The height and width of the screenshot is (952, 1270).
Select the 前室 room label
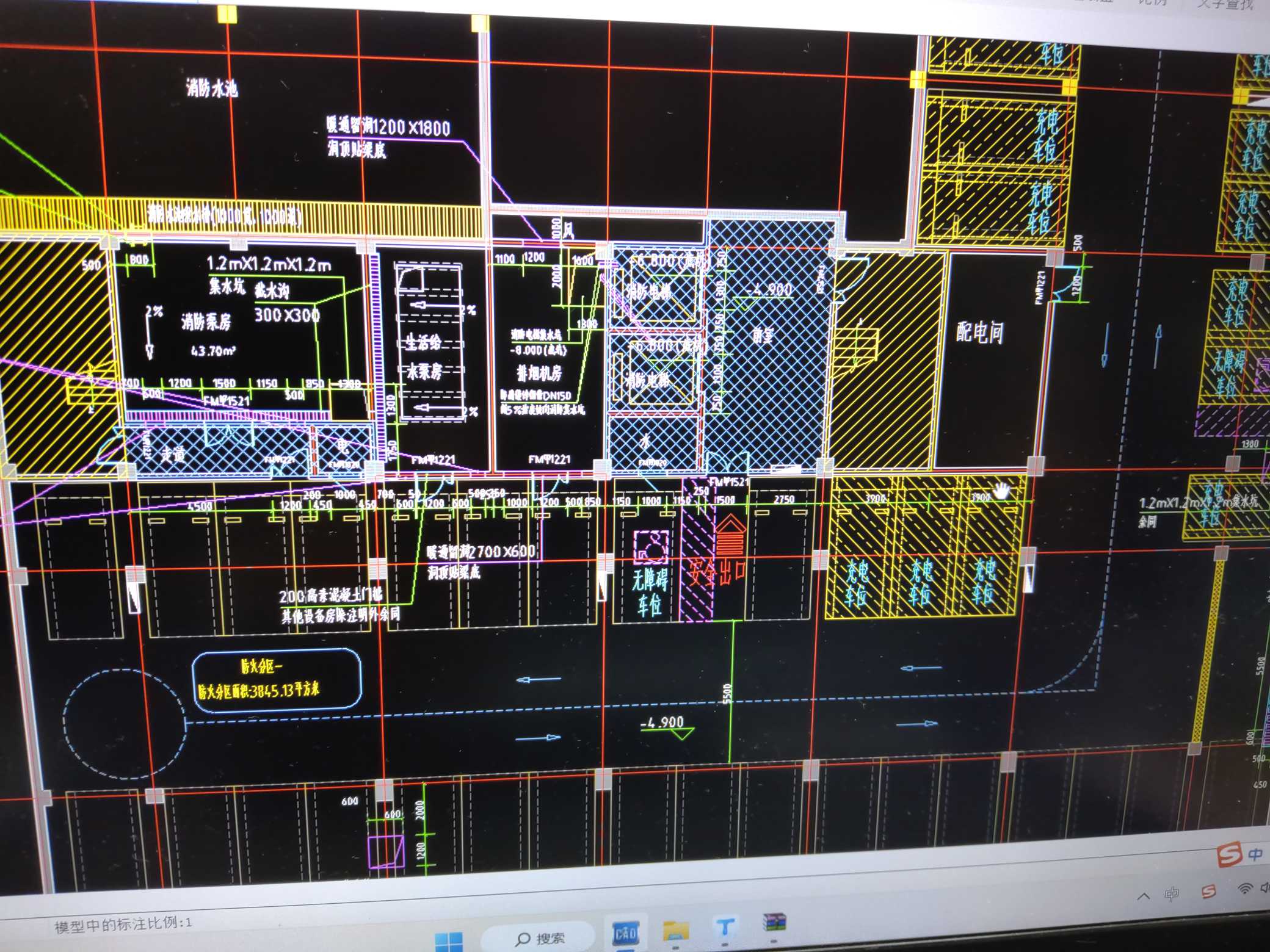(763, 336)
